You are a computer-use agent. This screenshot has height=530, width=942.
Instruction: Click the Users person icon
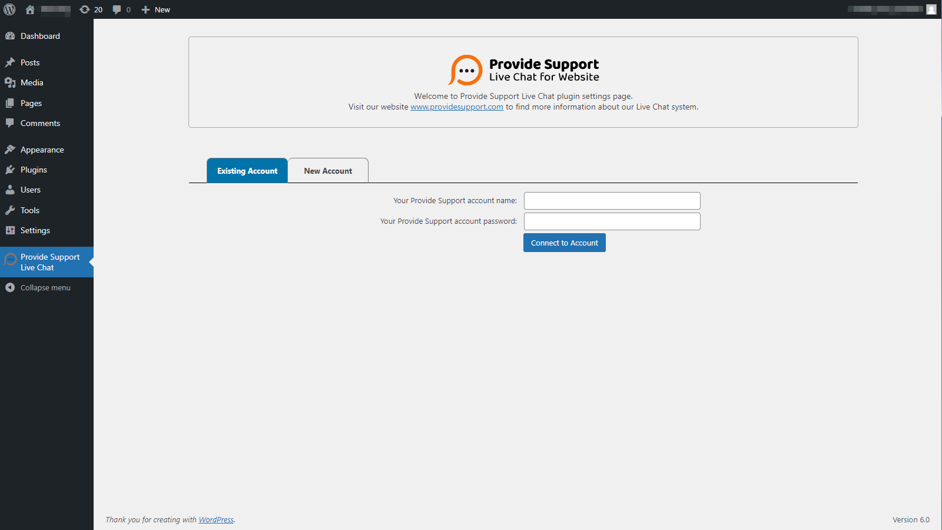pyautogui.click(x=10, y=190)
